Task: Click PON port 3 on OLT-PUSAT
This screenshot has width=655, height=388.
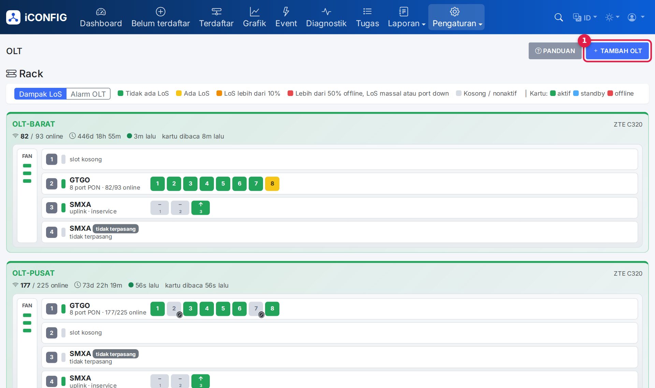Action: [190, 309]
